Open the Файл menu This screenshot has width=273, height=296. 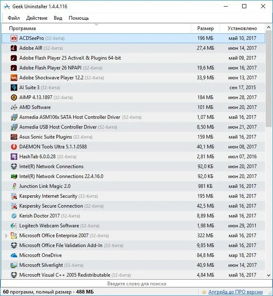[14, 18]
